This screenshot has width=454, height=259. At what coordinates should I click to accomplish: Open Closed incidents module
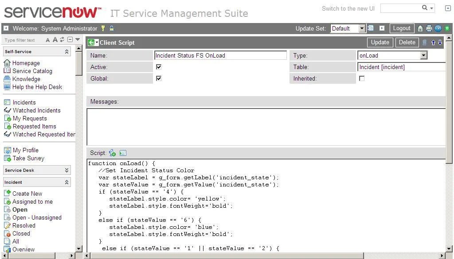point(21,233)
